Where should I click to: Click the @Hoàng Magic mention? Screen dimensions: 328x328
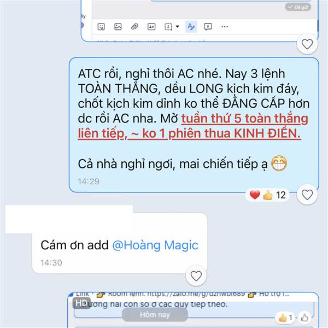pos(155,245)
